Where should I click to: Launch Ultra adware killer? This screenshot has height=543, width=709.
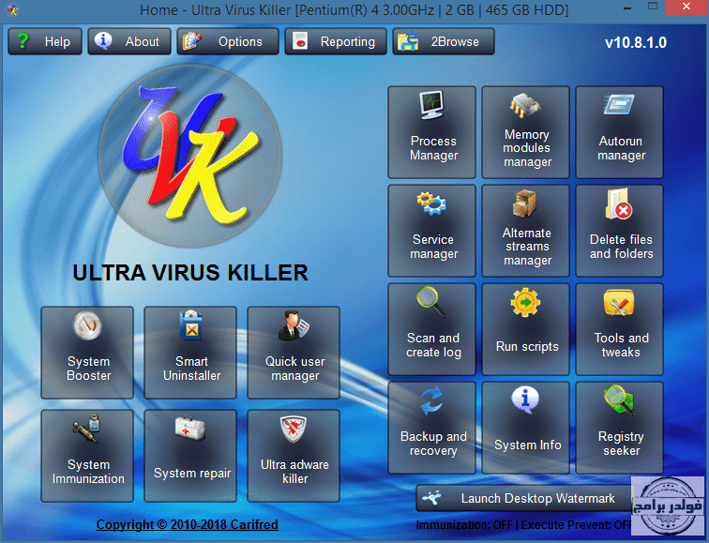294,456
